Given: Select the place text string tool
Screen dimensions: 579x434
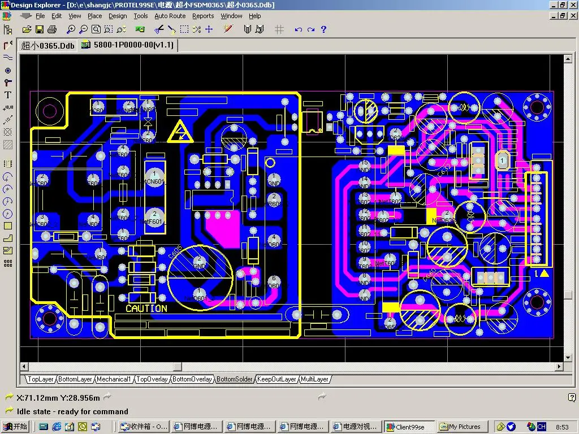Looking at the screenshot, I should (x=8, y=95).
